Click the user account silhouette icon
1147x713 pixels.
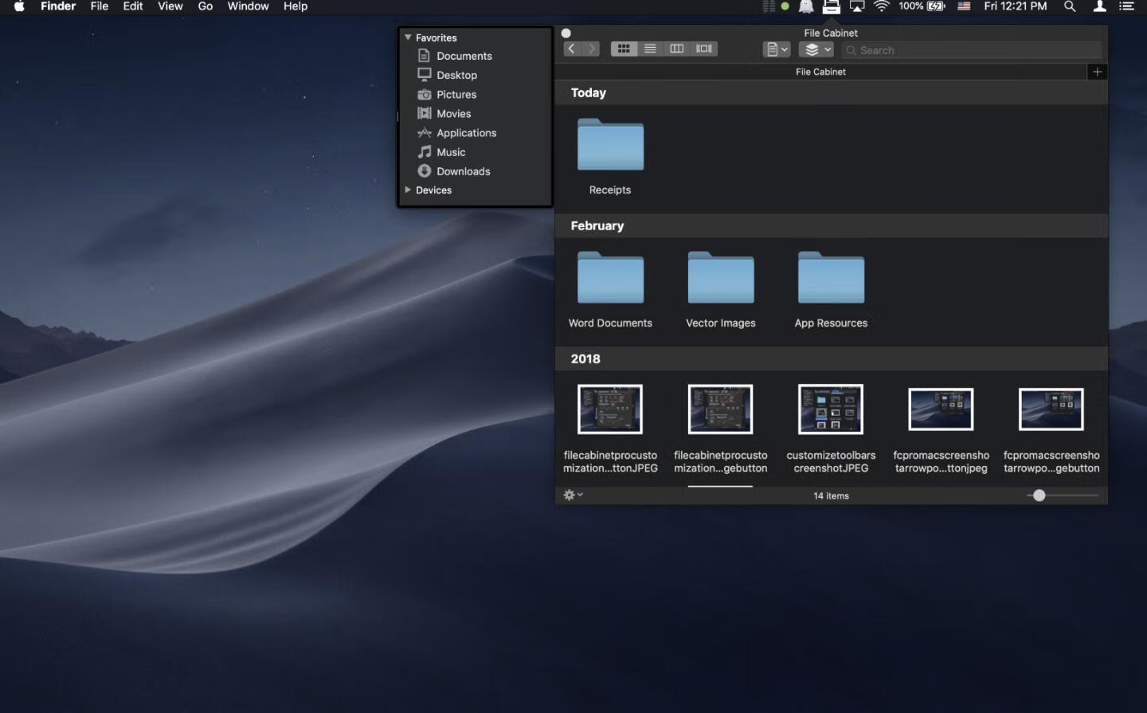(1099, 6)
